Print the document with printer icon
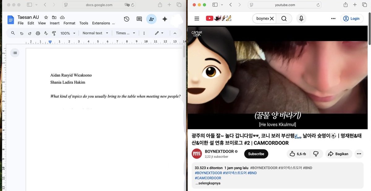371x191 pixels. (x=38, y=33)
